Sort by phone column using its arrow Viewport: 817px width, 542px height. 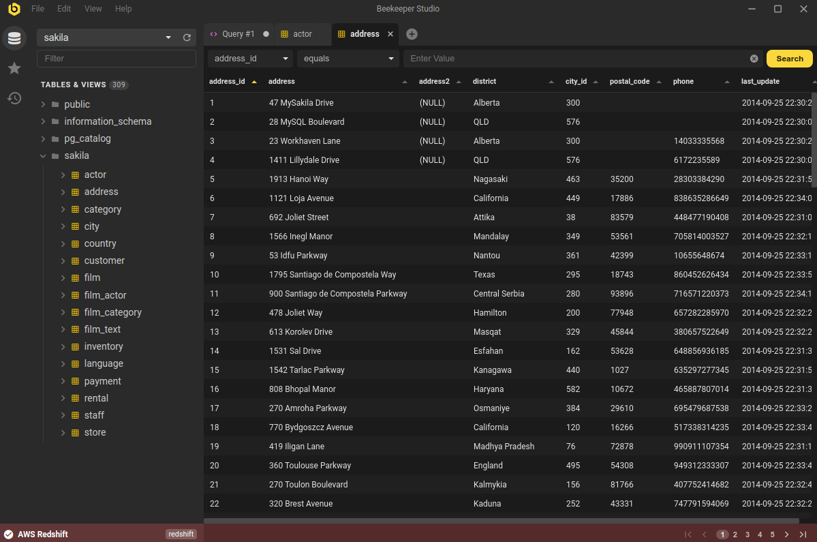coord(727,82)
